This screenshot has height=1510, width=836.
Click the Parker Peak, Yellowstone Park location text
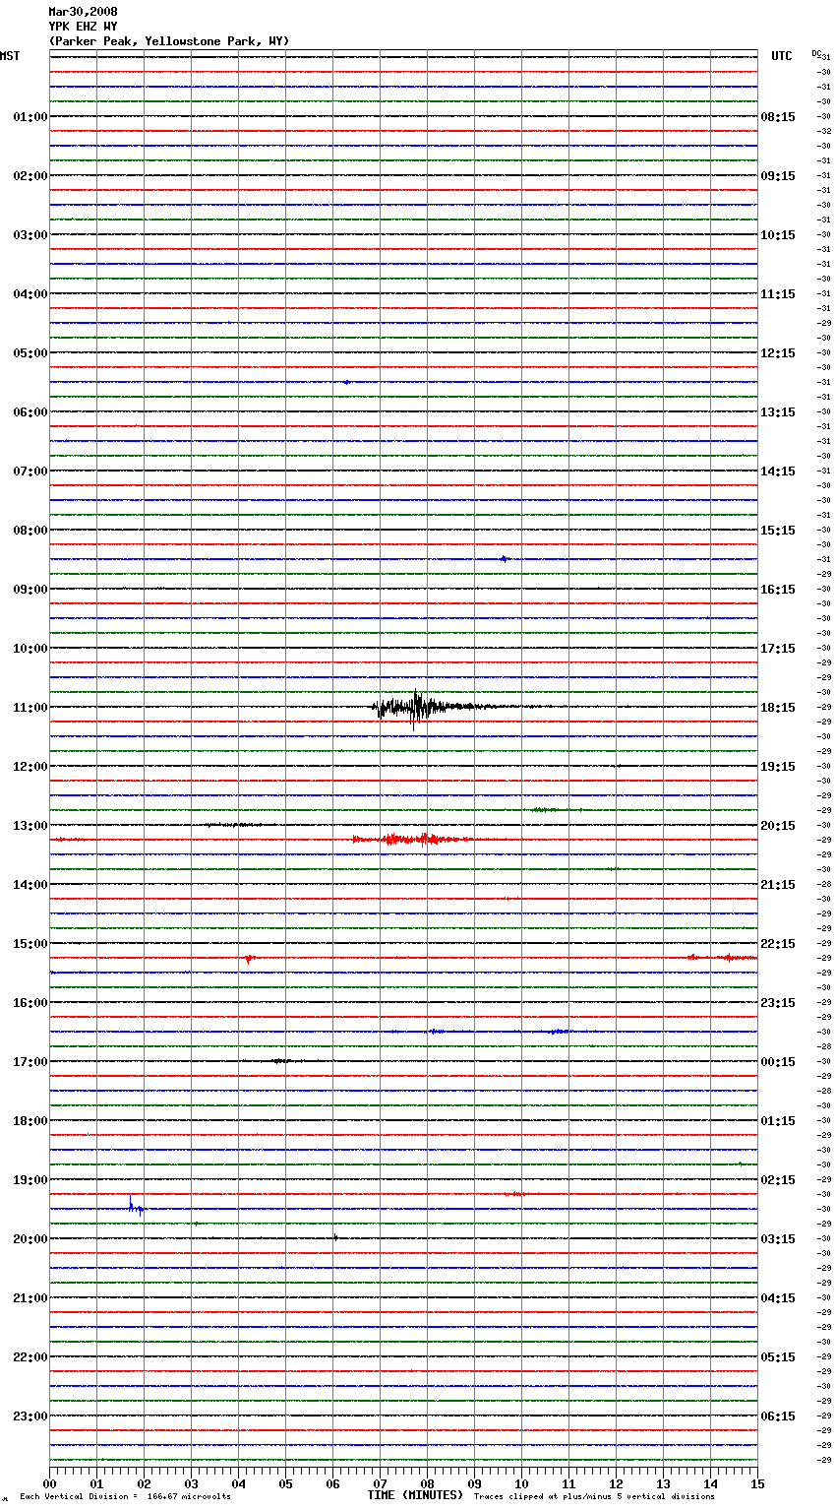coord(169,41)
